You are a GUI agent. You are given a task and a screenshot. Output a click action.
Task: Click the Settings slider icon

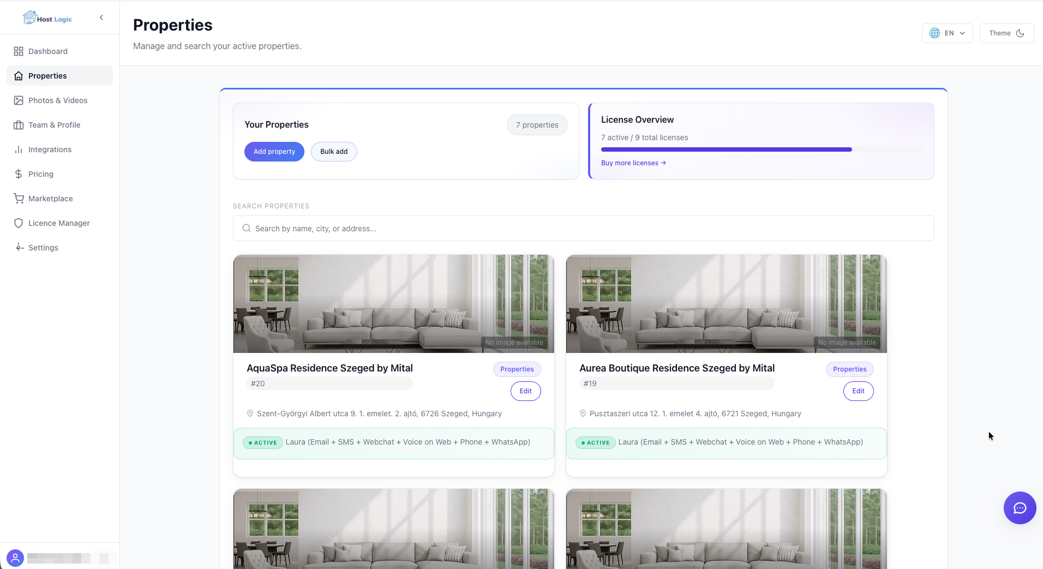coord(19,248)
